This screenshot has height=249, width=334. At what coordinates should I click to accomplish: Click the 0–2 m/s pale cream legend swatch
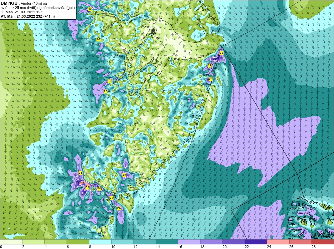[11, 242]
